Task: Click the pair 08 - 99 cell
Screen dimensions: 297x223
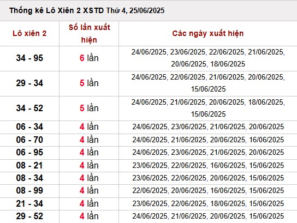Action: (x=29, y=190)
